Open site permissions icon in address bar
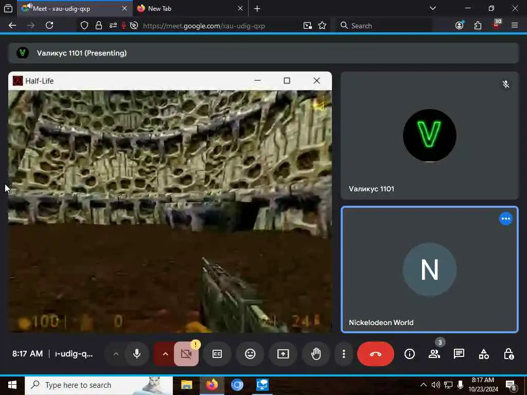The height and width of the screenshot is (395, 527). coord(113,26)
